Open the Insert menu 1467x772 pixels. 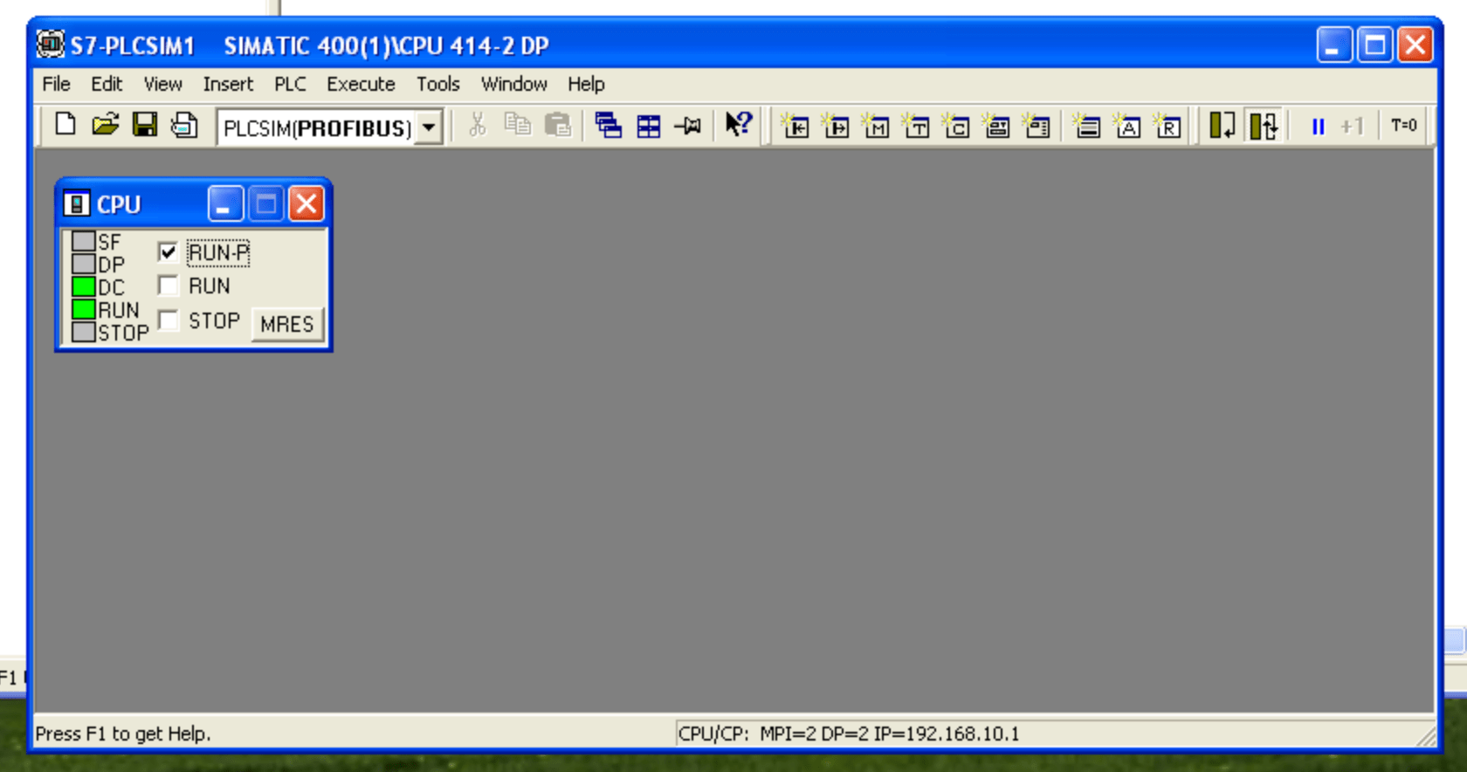[x=228, y=84]
